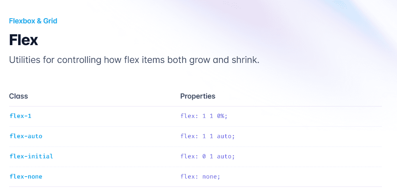
Task: Click the 'flex: 1 1 0%;' property value
Action: 203,116
